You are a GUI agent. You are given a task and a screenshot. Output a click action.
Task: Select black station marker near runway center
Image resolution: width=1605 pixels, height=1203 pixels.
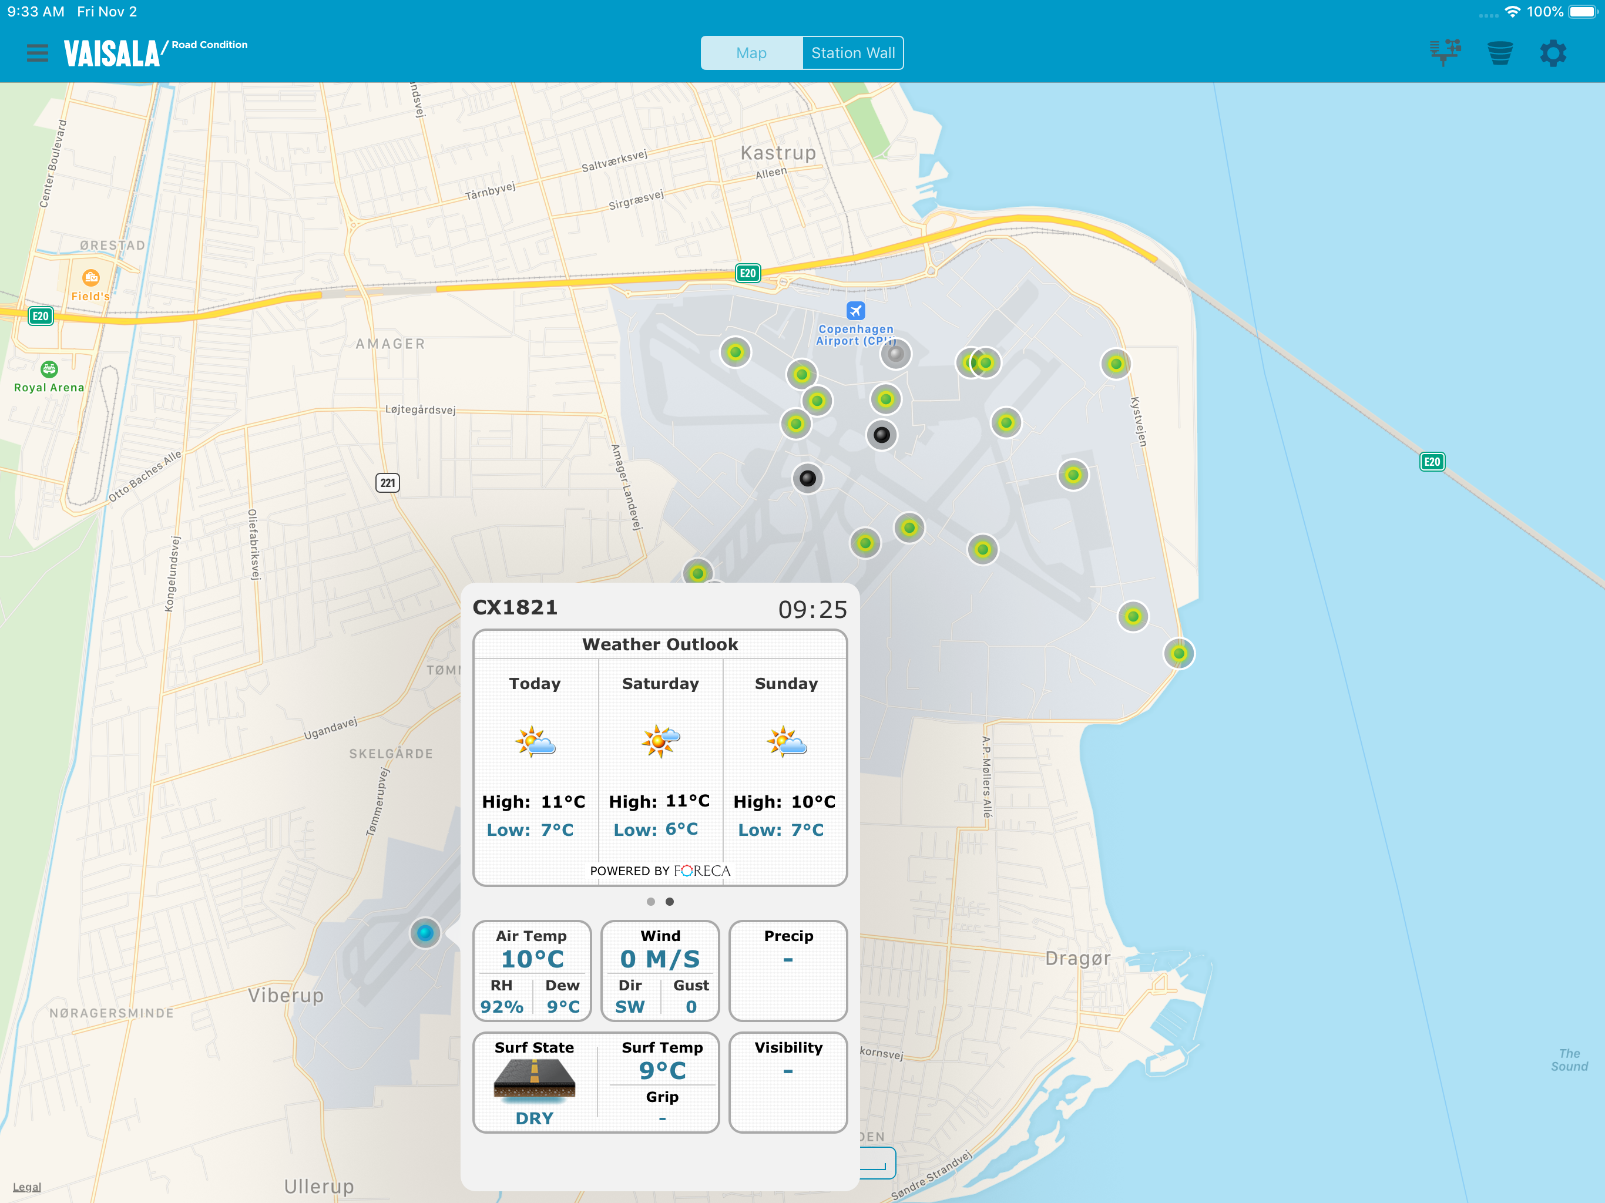[x=807, y=478]
